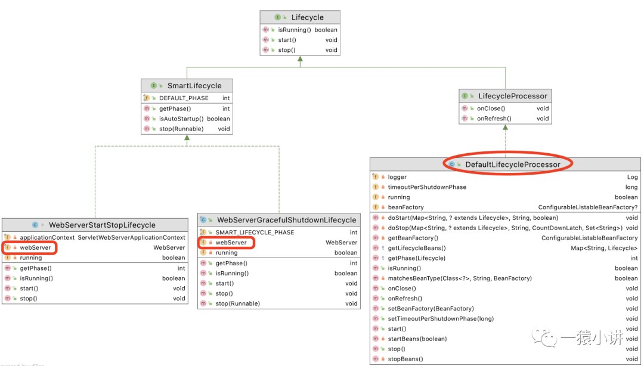
Task: Click the method icon next to isAutoStartup()
Action: click(147, 119)
